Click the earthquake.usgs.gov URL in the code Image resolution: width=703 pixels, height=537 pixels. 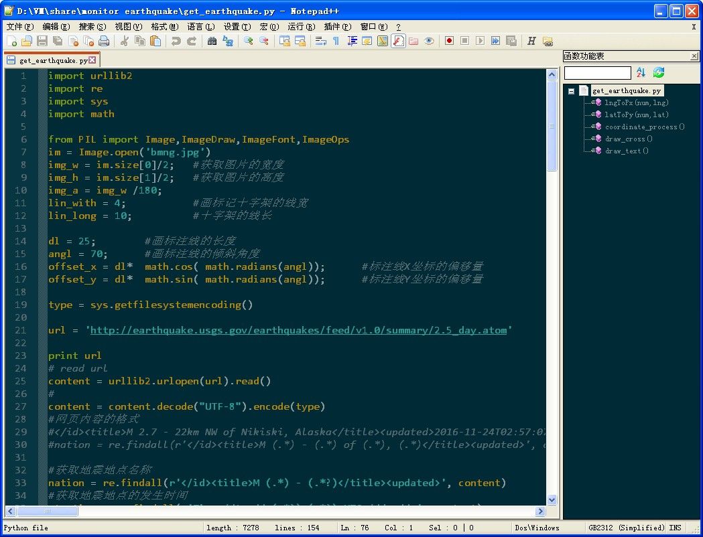[x=295, y=329]
